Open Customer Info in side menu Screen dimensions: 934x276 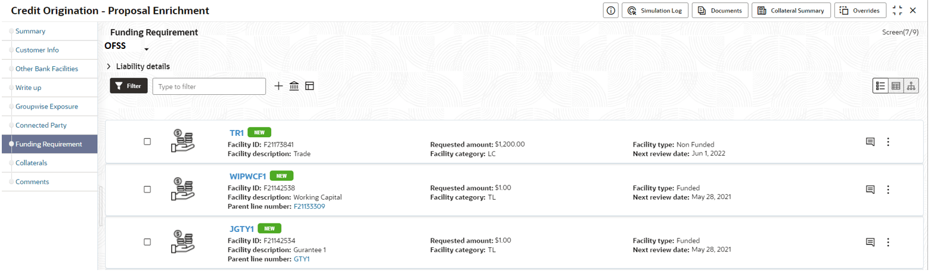click(x=37, y=50)
